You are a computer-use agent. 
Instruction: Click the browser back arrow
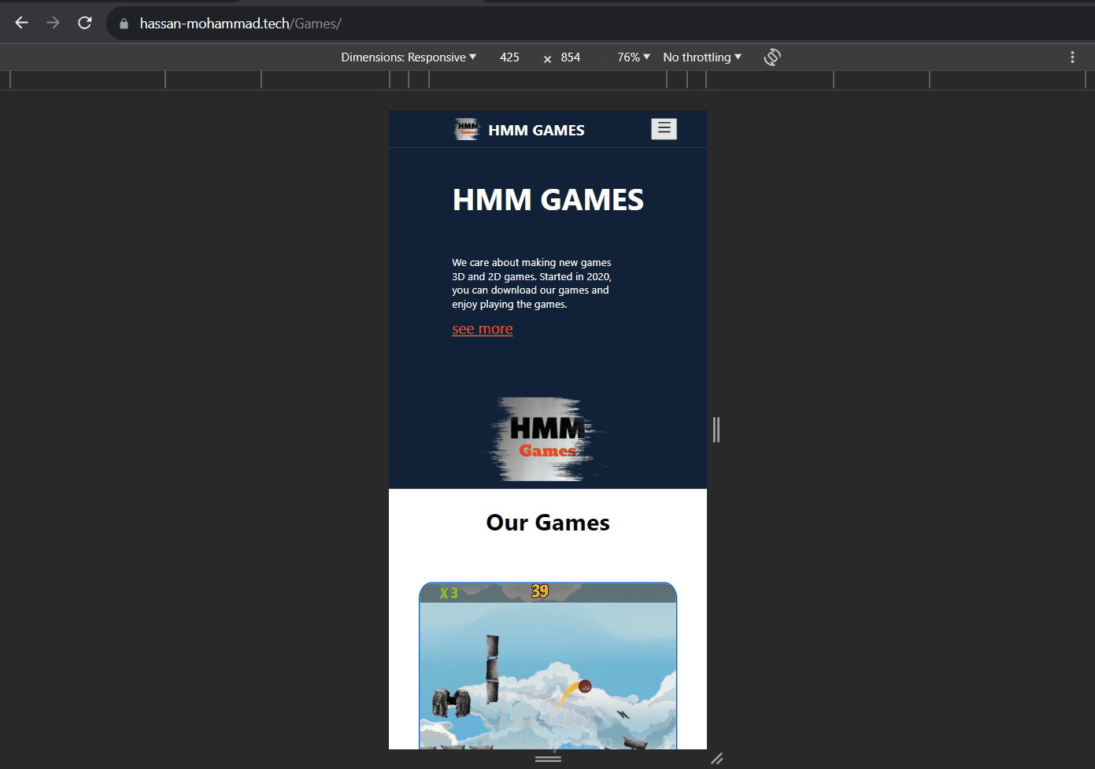22,23
